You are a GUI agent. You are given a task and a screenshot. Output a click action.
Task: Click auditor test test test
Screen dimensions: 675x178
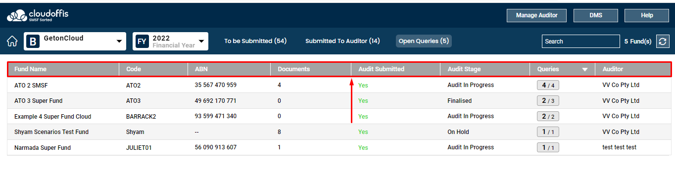coord(619,147)
